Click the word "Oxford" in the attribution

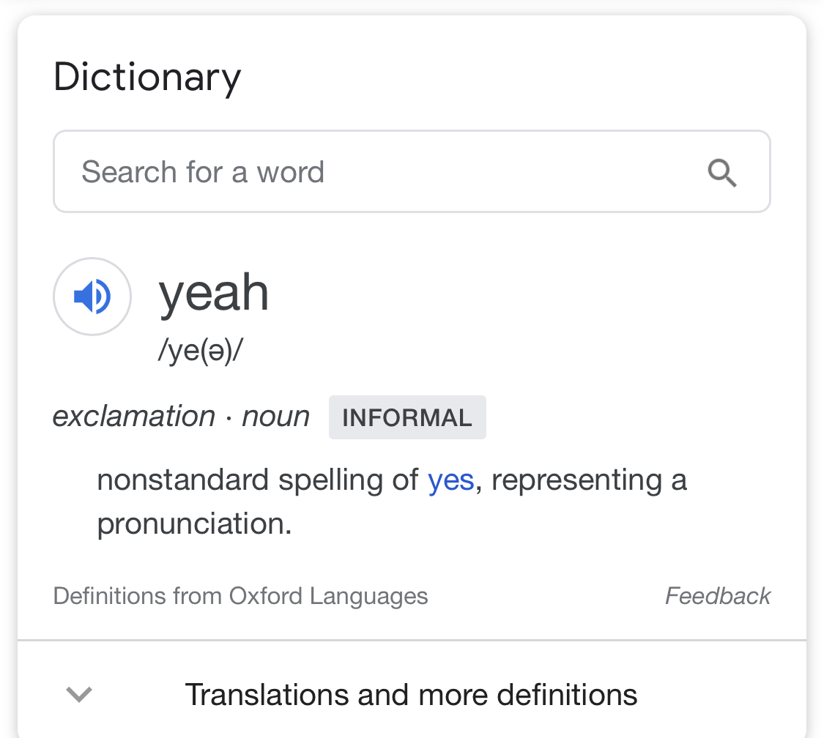(266, 596)
